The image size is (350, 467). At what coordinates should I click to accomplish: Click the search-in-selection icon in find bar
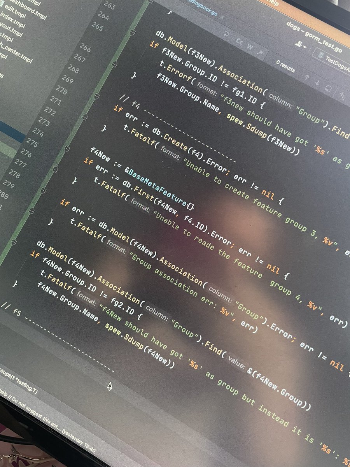(329, 88)
